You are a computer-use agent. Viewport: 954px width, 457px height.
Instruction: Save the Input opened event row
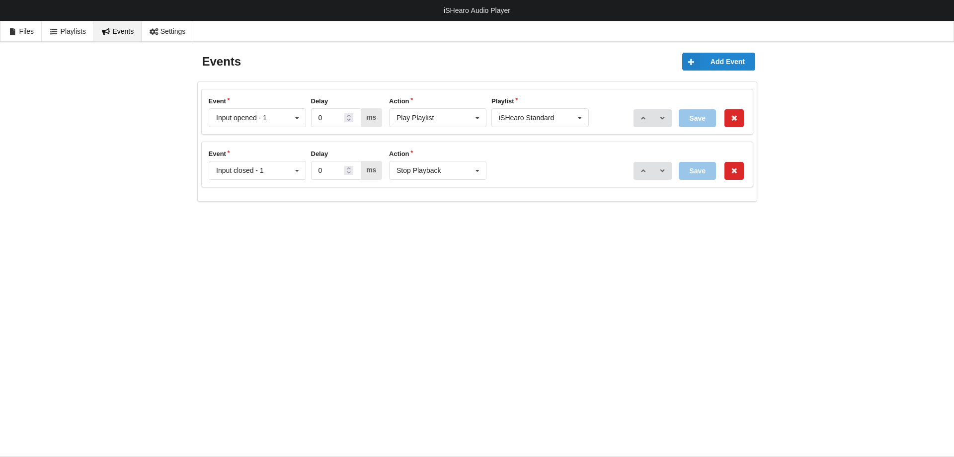coord(697,118)
